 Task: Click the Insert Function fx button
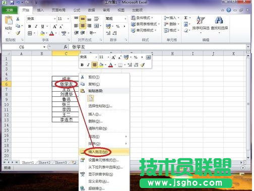coord(66,47)
